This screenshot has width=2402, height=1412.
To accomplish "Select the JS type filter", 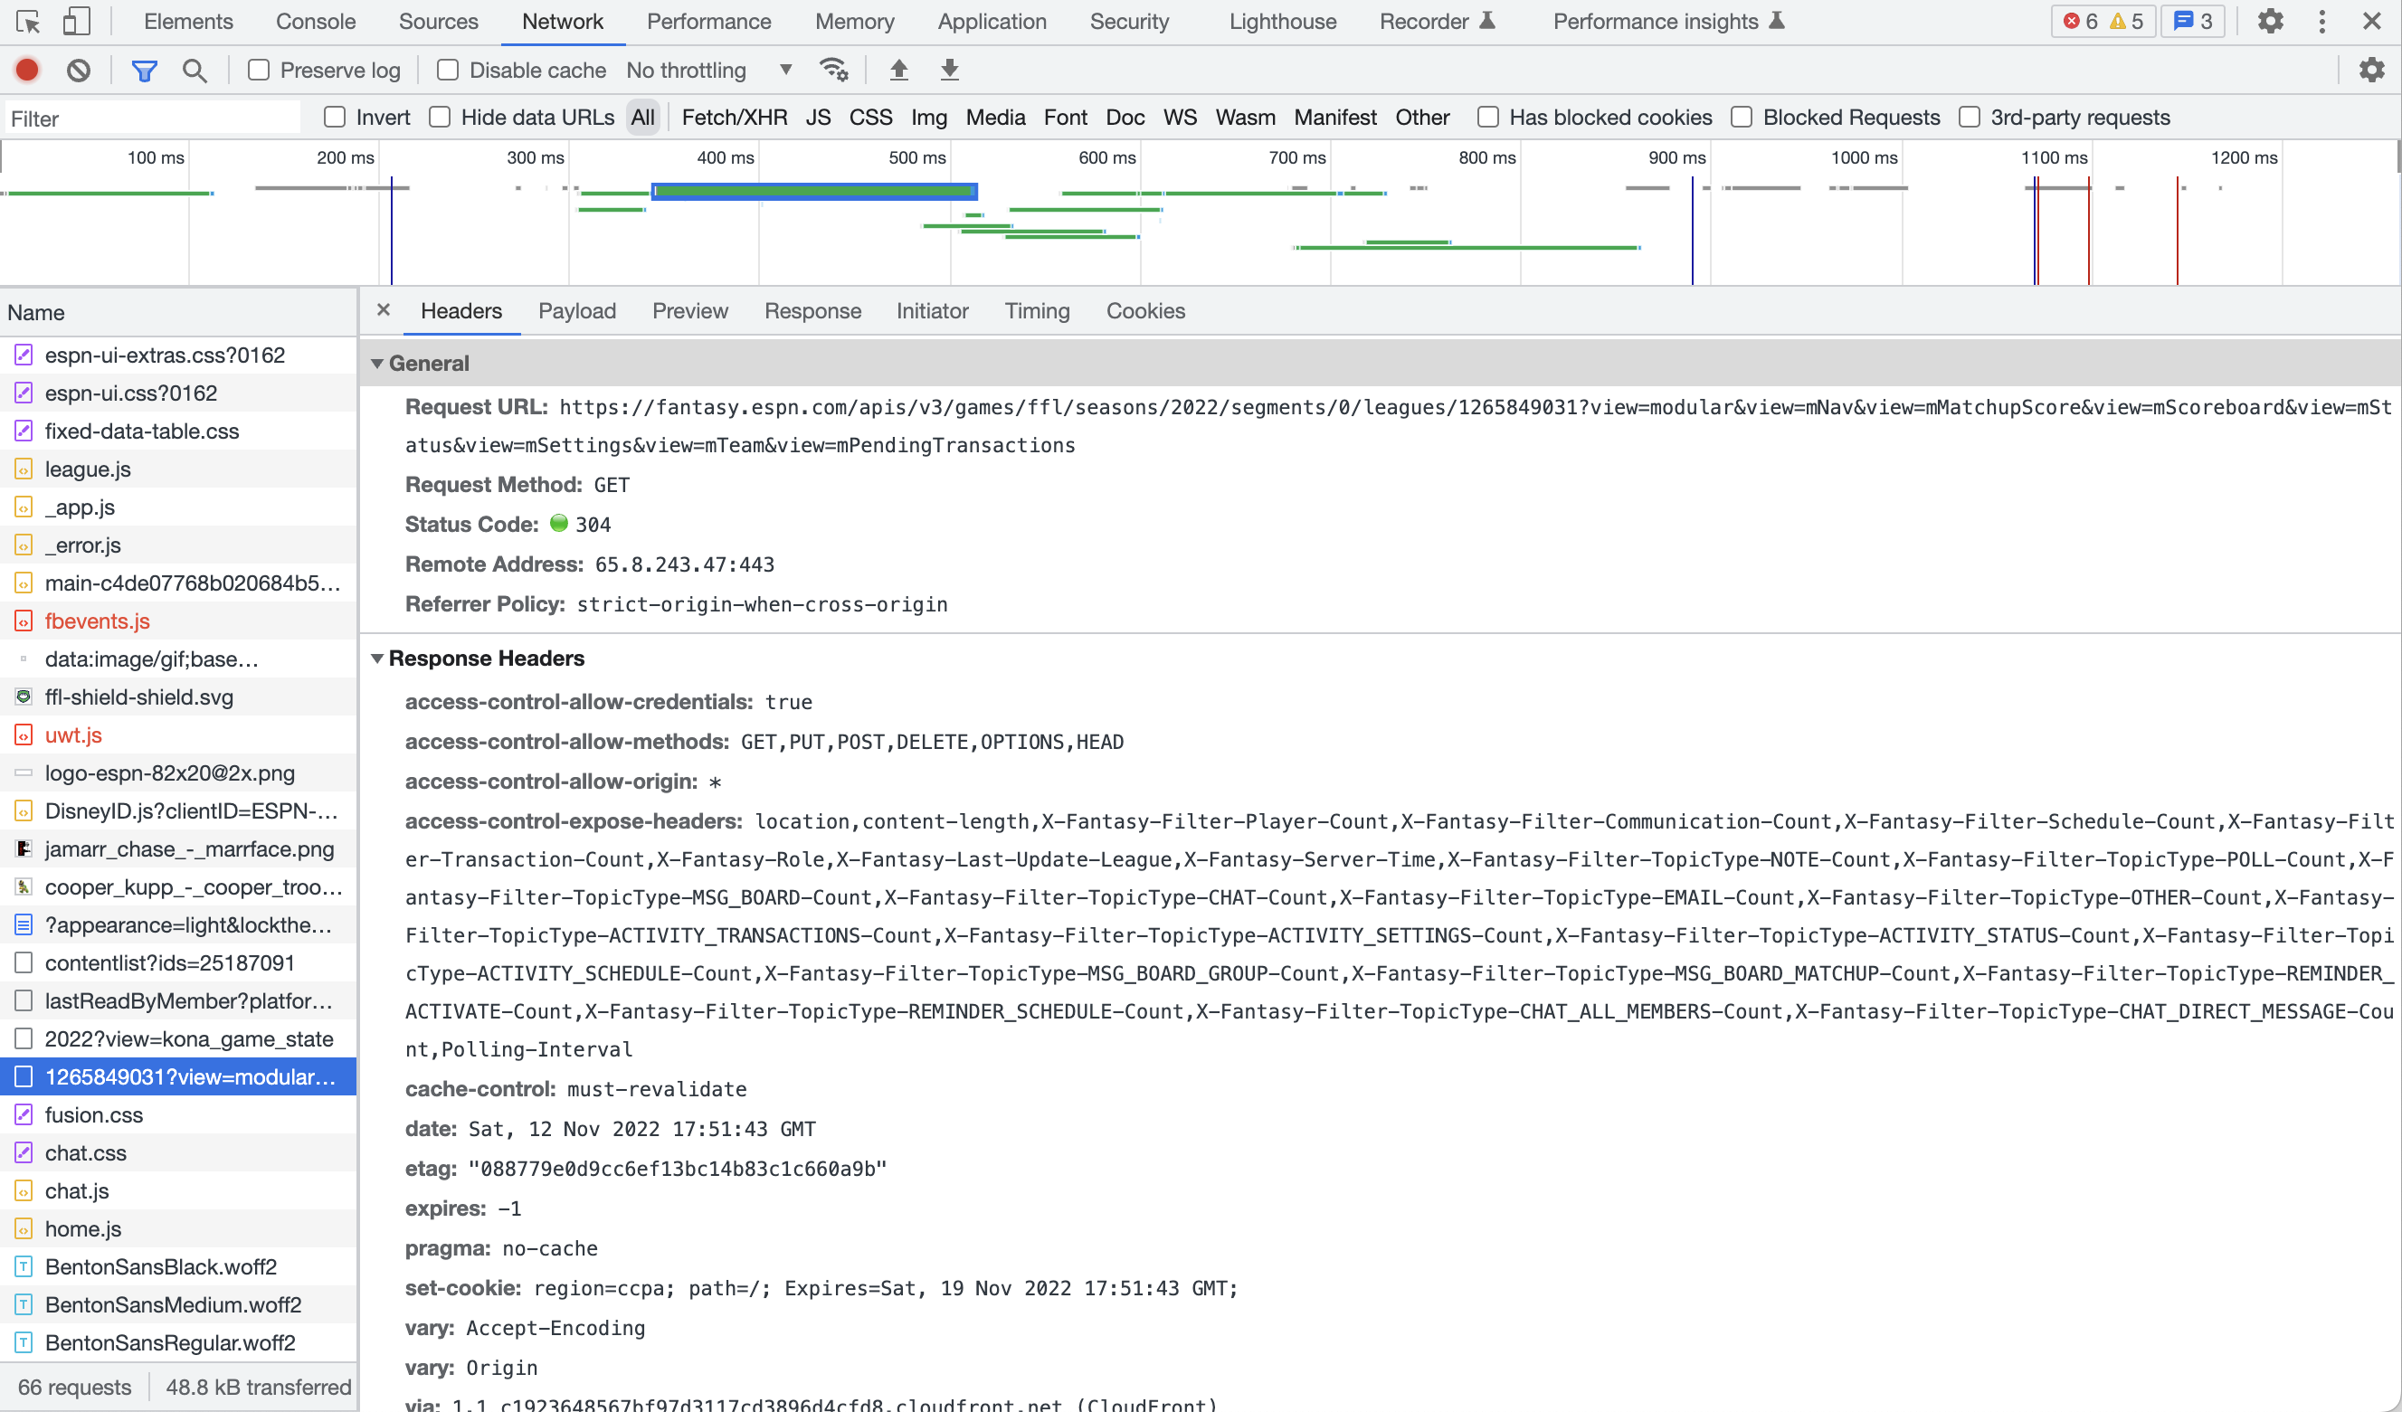I will (x=818, y=118).
